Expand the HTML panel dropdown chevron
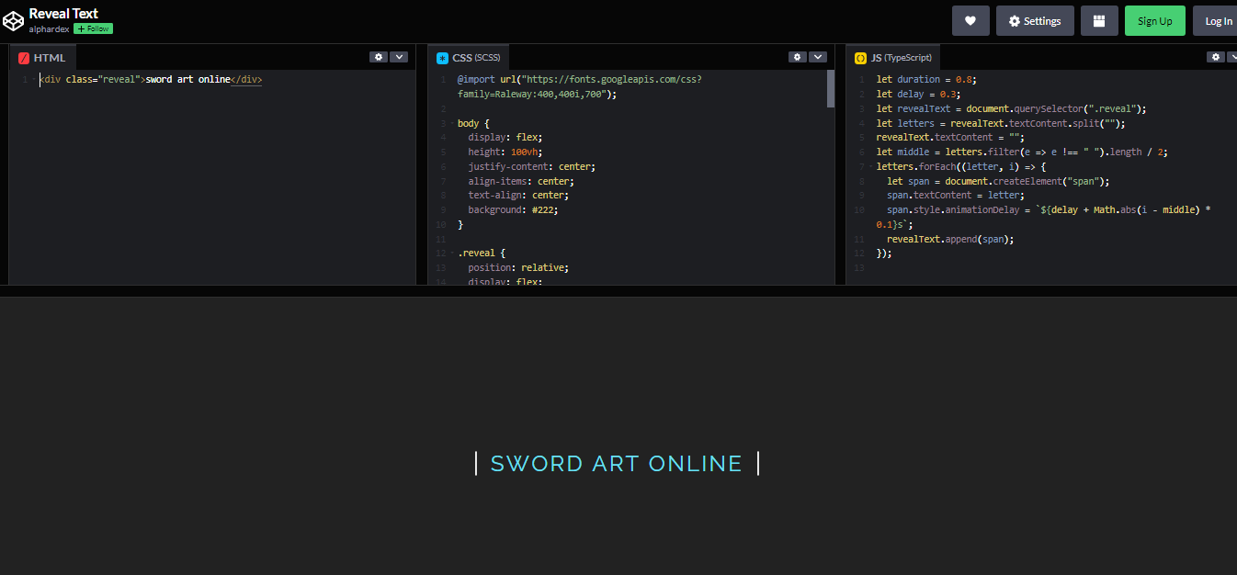 (x=399, y=56)
